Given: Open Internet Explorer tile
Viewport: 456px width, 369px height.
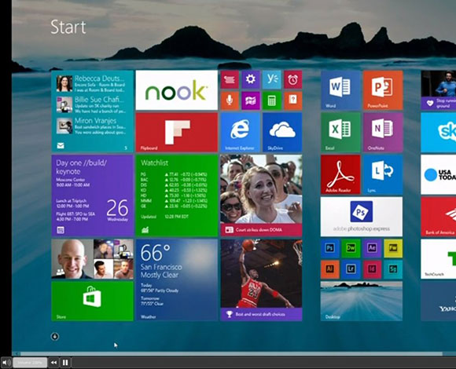Looking at the screenshot, I should (x=240, y=133).
